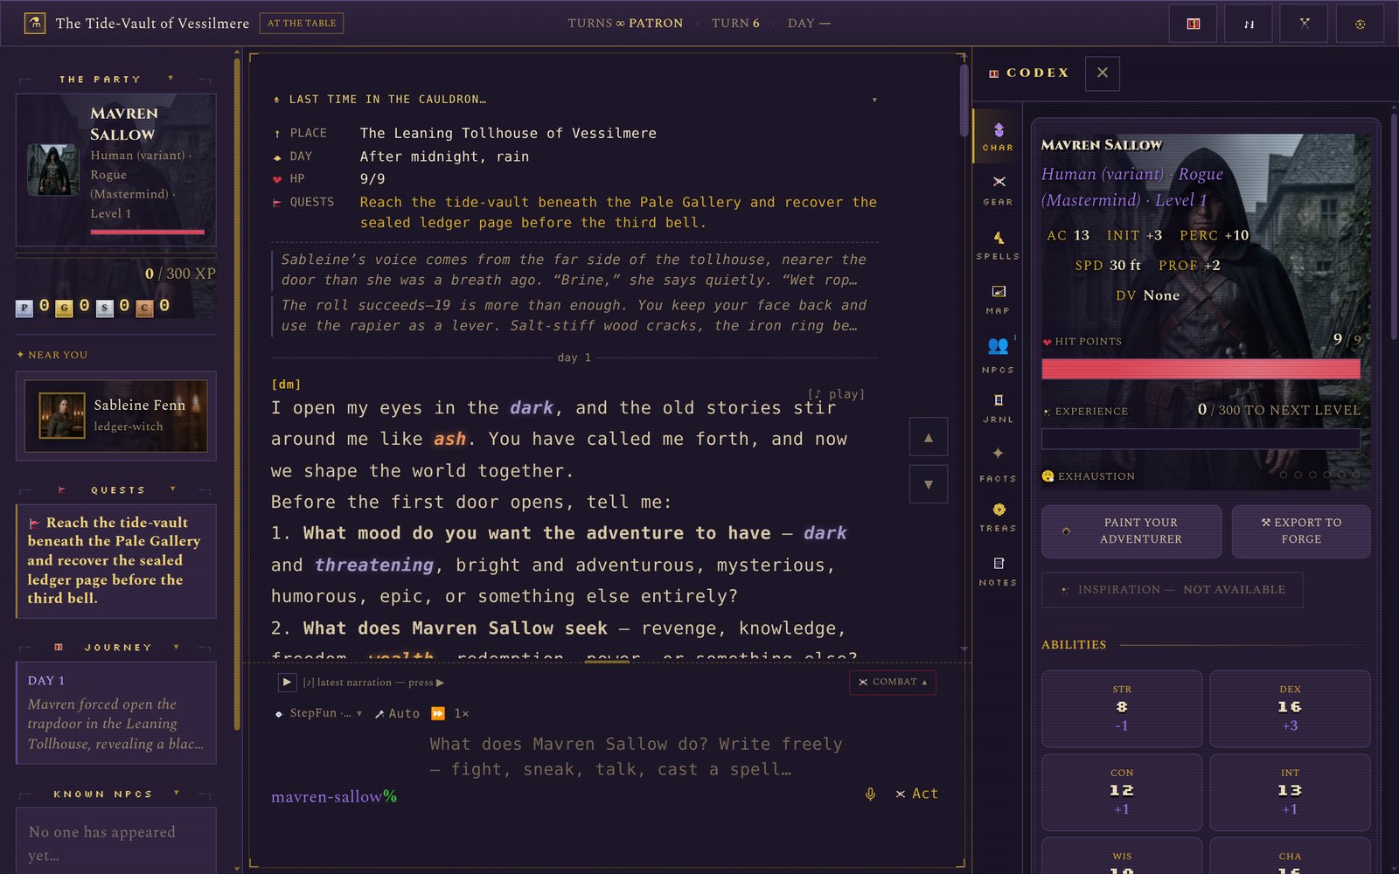
Task: Click the platinum coin icon
Action: pyautogui.click(x=24, y=308)
